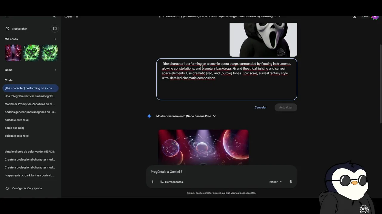
Task: Open the Herramientas tools menu
Action: pyautogui.click(x=171, y=182)
